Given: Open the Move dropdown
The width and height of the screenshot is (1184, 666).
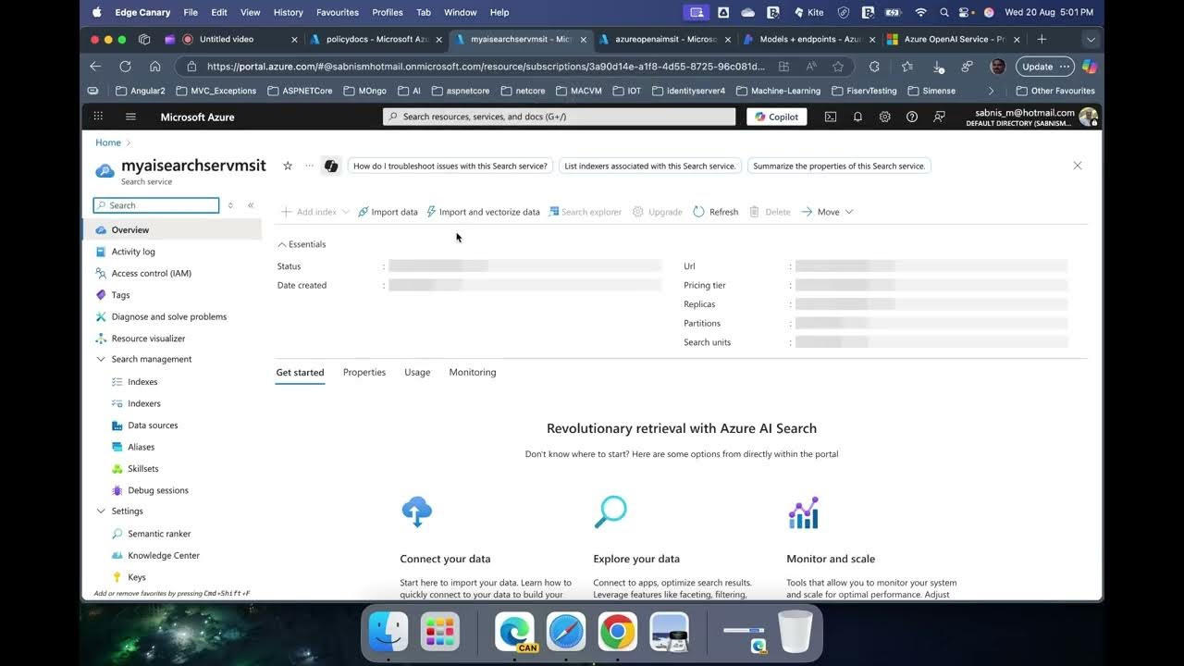Looking at the screenshot, I should click(826, 212).
